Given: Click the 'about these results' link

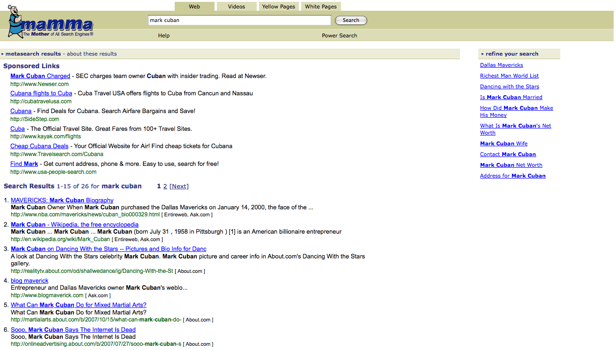Looking at the screenshot, I should click(92, 54).
